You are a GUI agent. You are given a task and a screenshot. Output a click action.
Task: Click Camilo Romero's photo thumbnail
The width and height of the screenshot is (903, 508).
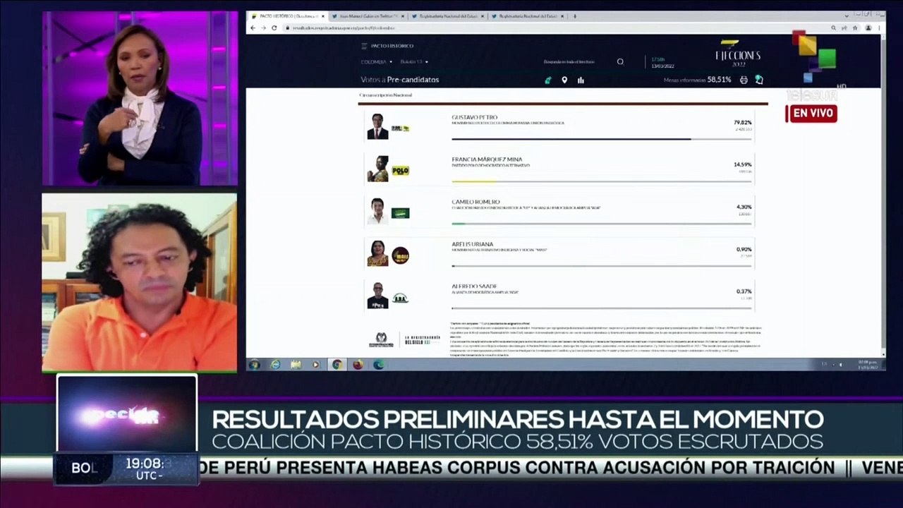[x=377, y=211]
